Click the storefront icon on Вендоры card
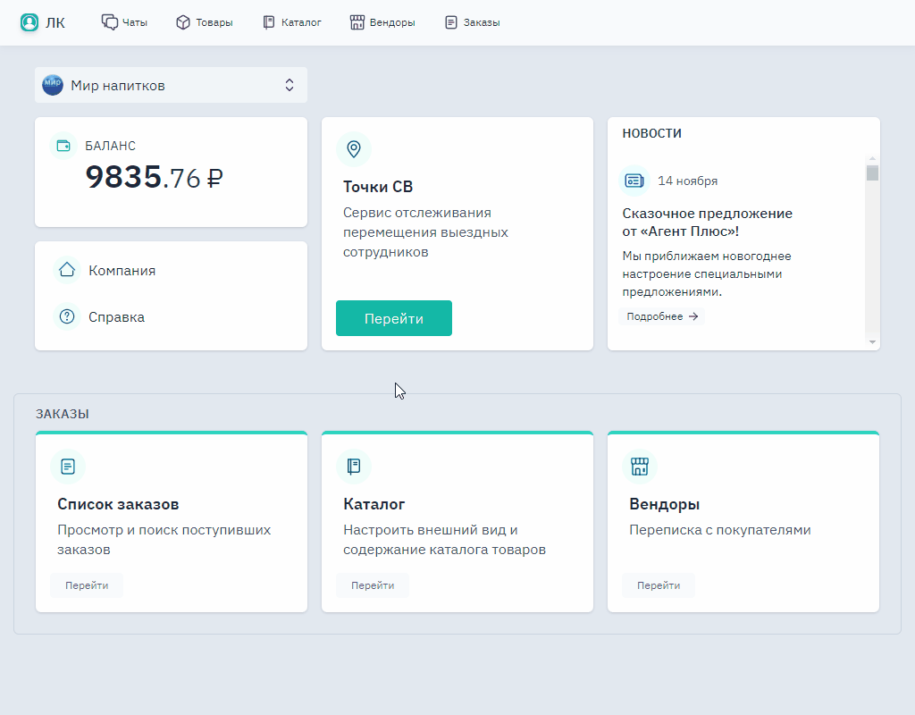 tap(640, 466)
